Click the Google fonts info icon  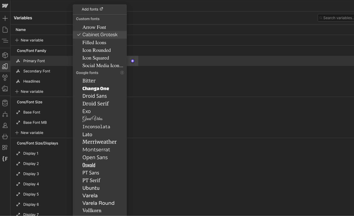tap(122, 73)
